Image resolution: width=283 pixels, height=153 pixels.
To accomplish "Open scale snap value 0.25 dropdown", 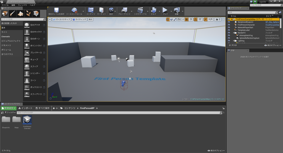I will [210, 20].
